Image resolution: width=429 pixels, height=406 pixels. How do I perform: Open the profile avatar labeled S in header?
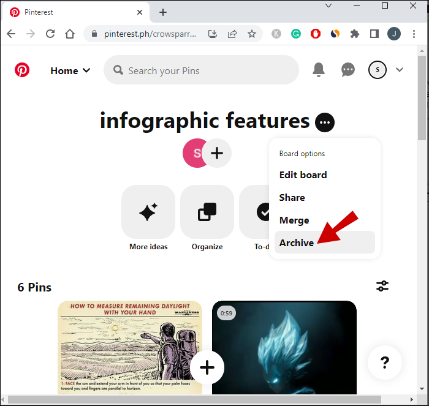[378, 70]
